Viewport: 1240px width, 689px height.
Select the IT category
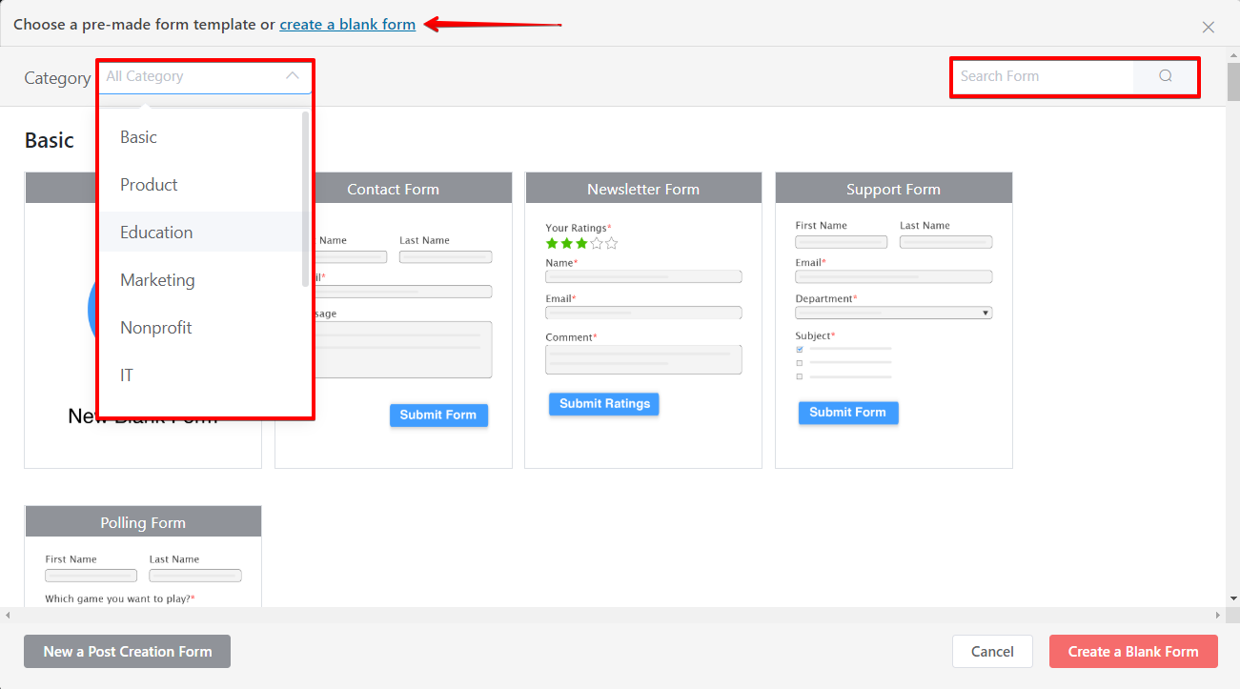click(127, 375)
